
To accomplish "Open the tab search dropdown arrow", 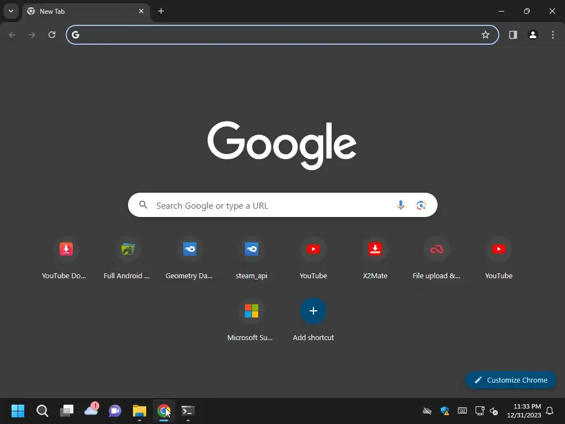I will click(x=11, y=11).
